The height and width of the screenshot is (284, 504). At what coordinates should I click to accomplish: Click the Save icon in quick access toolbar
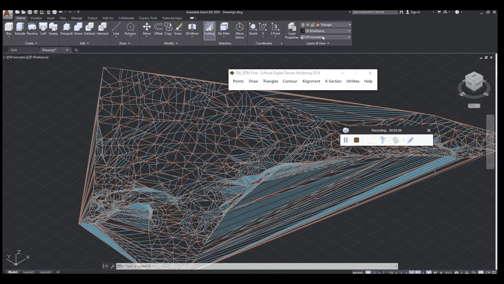pyautogui.click(x=30, y=12)
